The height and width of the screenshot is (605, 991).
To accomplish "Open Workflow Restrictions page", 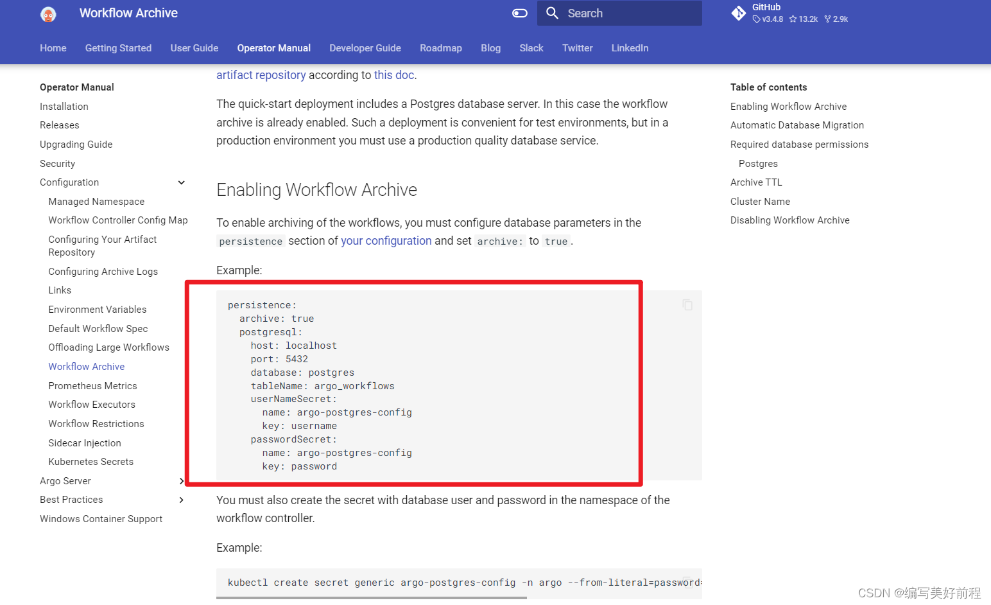I will pos(96,424).
